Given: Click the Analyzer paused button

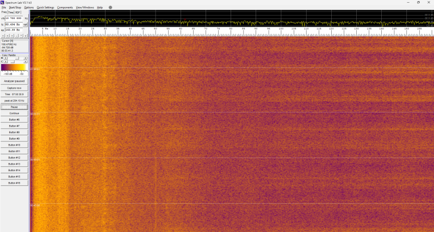Looking at the screenshot, I should pyautogui.click(x=14, y=81).
